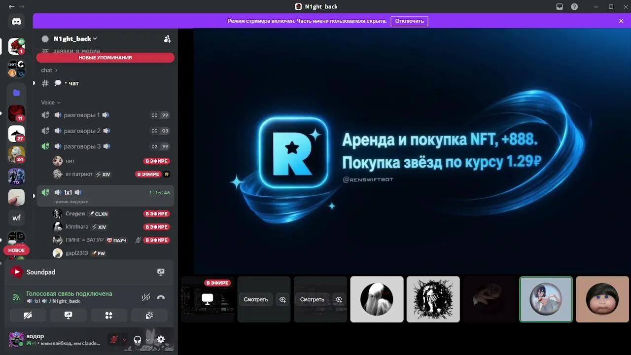The width and height of the screenshot is (631, 355).
Task: Open your own stream tile marked В ЭФИРЕ
Action: click(208, 299)
